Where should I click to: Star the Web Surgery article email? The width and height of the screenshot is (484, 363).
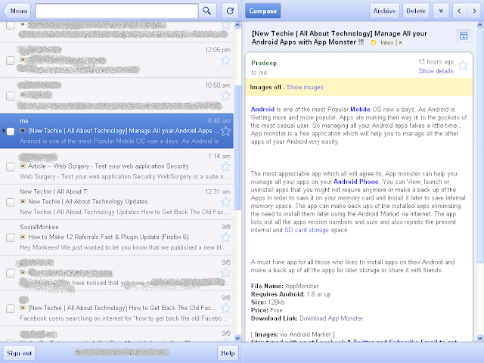(x=225, y=166)
